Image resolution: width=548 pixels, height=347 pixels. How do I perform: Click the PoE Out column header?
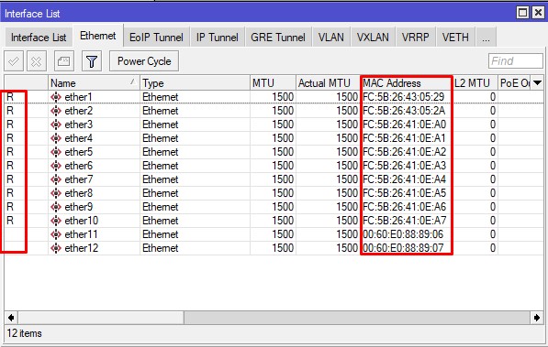pyautogui.click(x=514, y=83)
